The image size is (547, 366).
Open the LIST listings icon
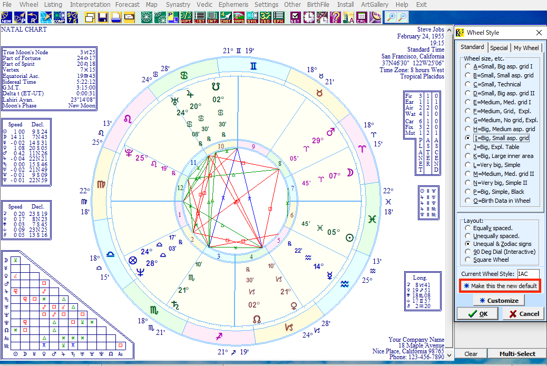point(199,17)
